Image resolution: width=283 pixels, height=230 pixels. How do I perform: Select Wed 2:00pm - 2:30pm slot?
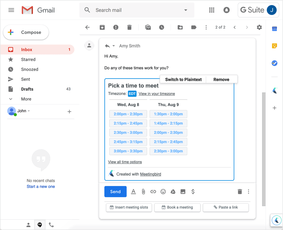(x=128, y=114)
